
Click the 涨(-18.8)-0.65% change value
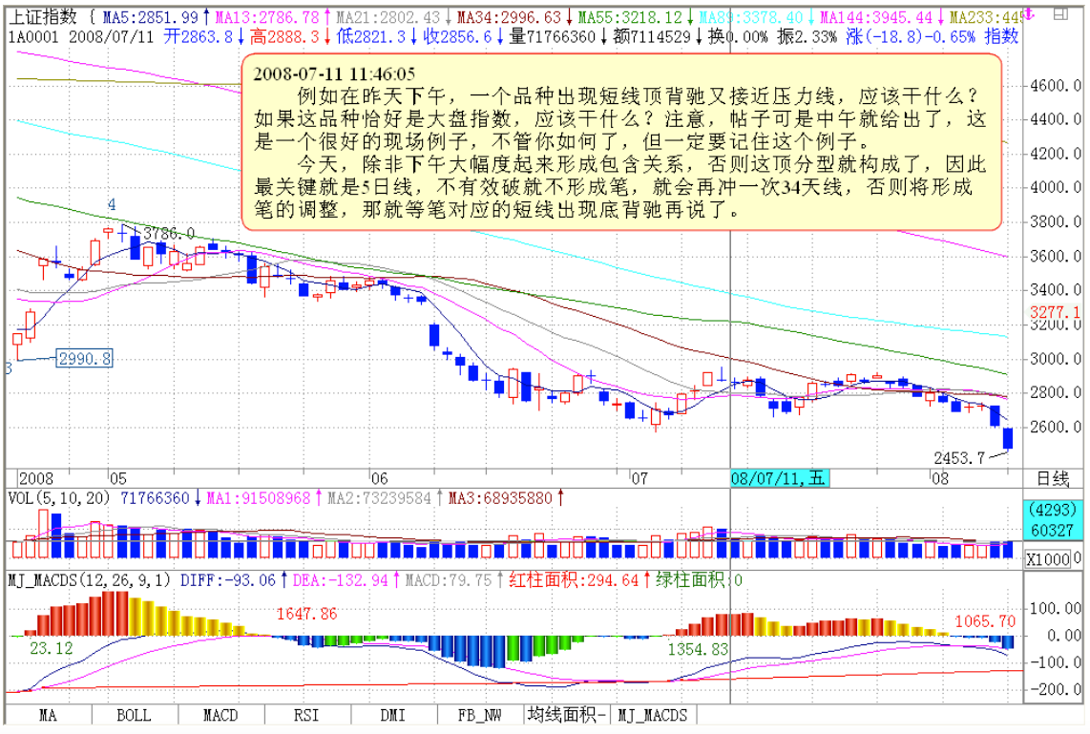[911, 36]
